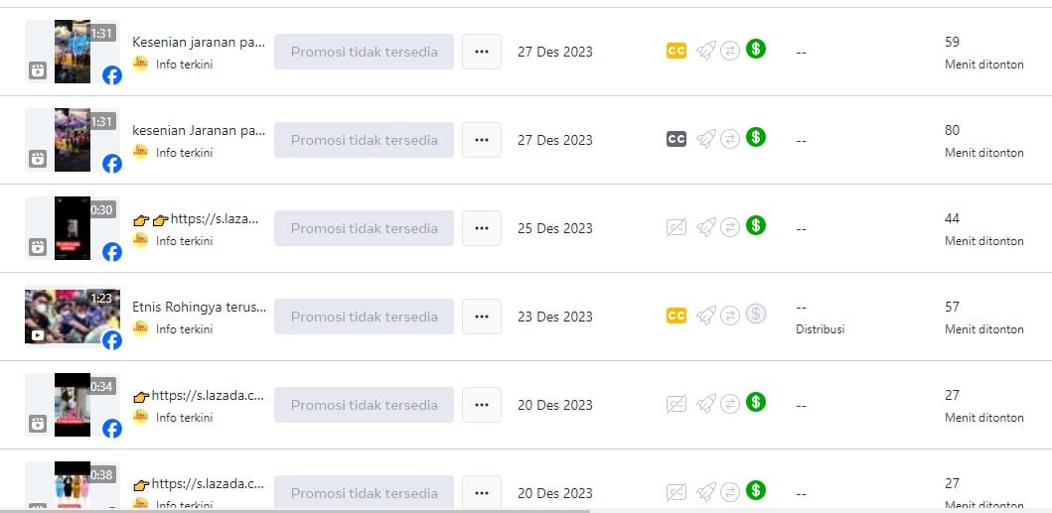Click boost rocket icon on 25 Des 2023 row
Image resolution: width=1052 pixels, height=513 pixels.
click(706, 227)
